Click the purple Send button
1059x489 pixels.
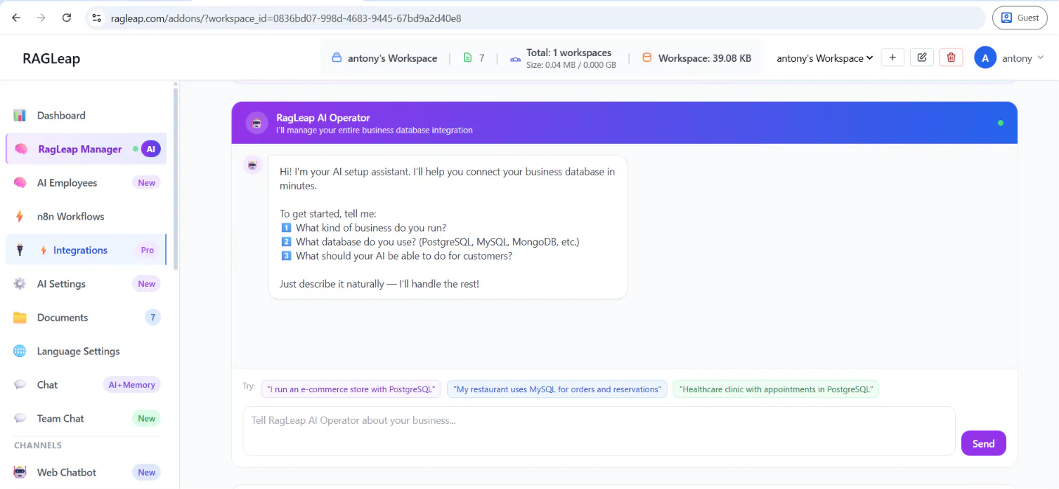pyautogui.click(x=983, y=443)
